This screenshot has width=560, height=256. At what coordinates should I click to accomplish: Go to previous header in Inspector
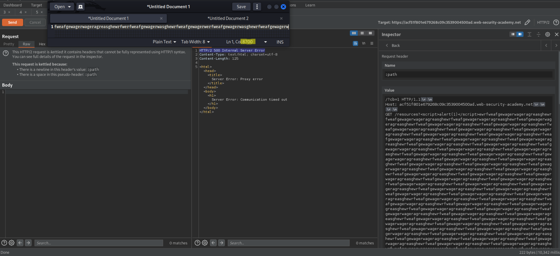pos(546,45)
